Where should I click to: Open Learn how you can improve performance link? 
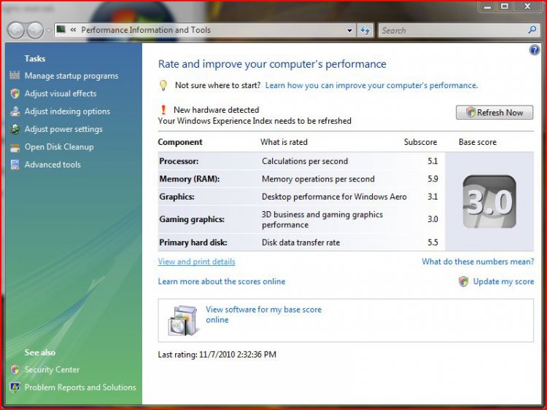click(x=371, y=85)
